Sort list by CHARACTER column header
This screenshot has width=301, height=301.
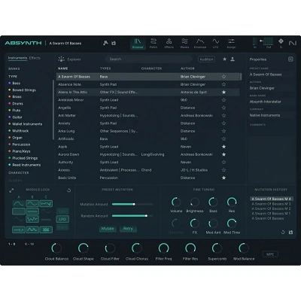coord(151,68)
